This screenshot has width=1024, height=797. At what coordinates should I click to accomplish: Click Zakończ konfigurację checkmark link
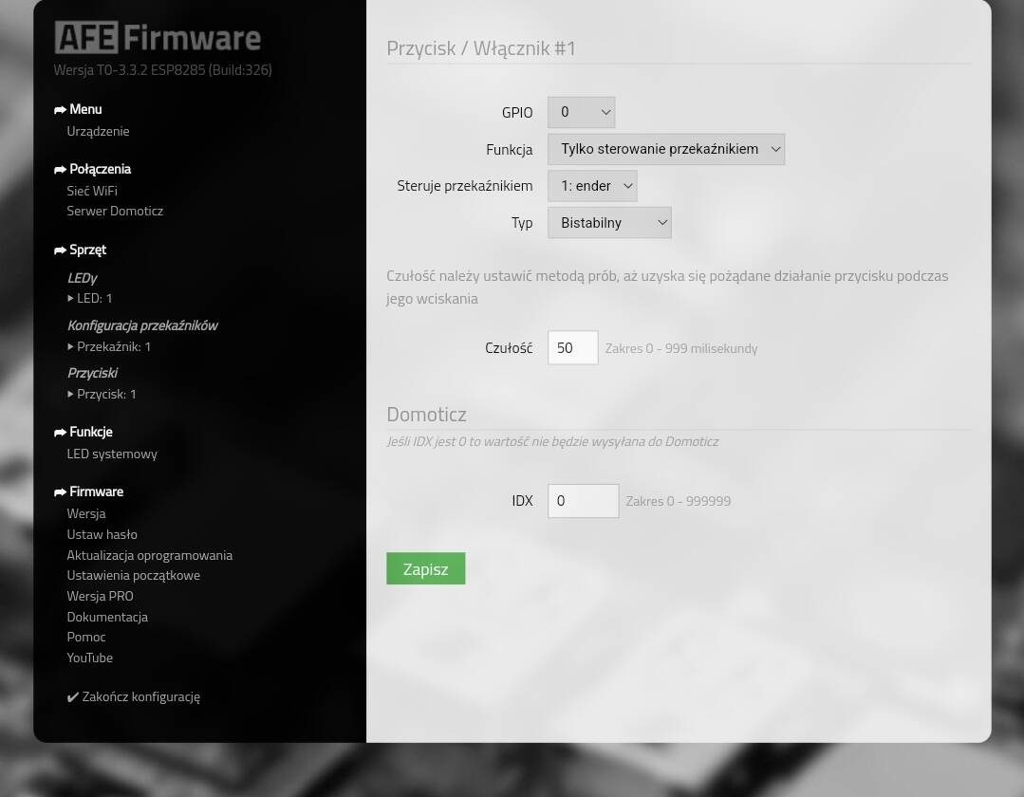[x=134, y=696]
